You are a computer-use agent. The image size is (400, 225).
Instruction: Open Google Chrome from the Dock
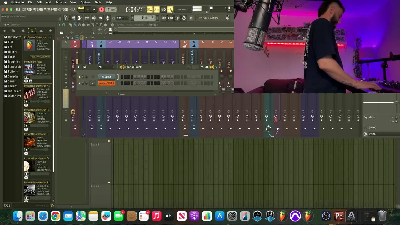click(x=55, y=216)
